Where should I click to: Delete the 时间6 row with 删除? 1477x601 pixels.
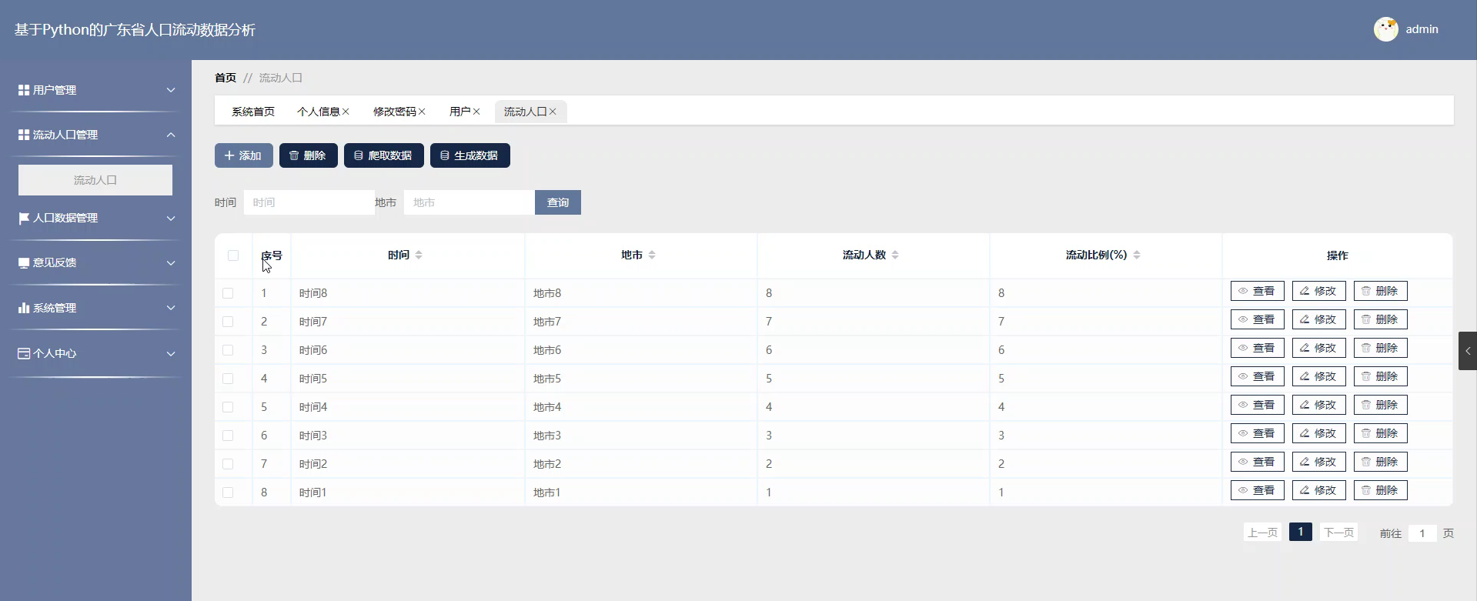(x=1380, y=348)
